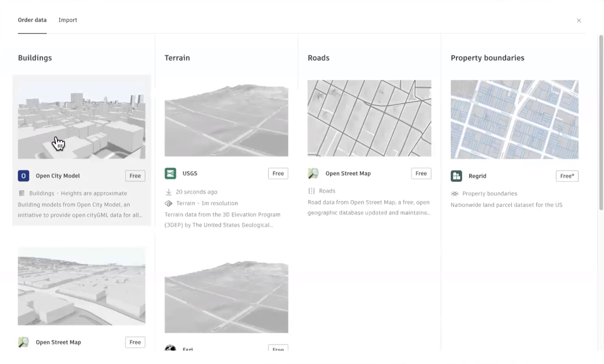Click the terrain layer icon under USGS
The height and width of the screenshot is (364, 604).
pos(168,203)
